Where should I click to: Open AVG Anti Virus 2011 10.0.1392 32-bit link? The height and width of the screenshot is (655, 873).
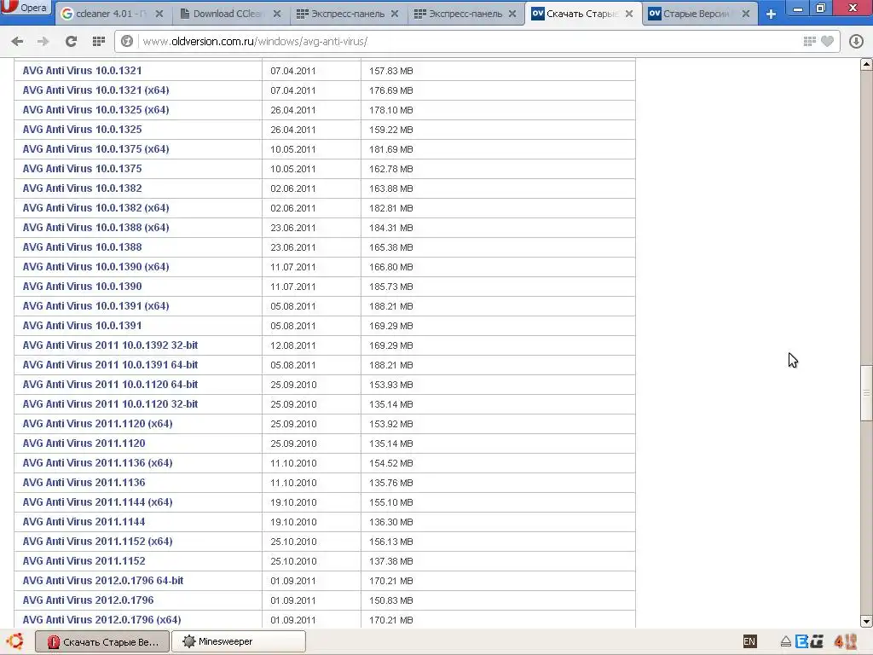click(x=110, y=345)
